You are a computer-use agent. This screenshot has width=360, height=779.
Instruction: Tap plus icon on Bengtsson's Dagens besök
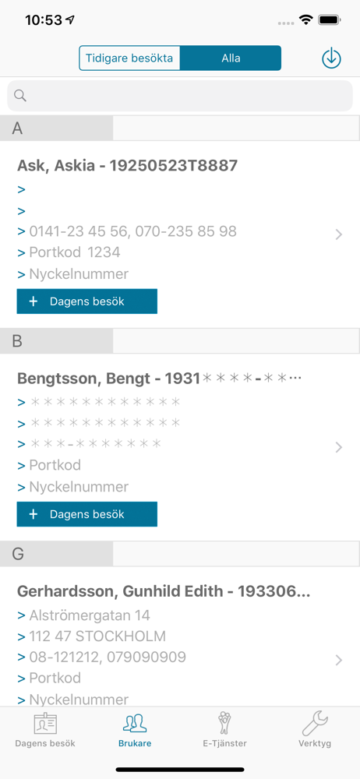pyautogui.click(x=34, y=514)
